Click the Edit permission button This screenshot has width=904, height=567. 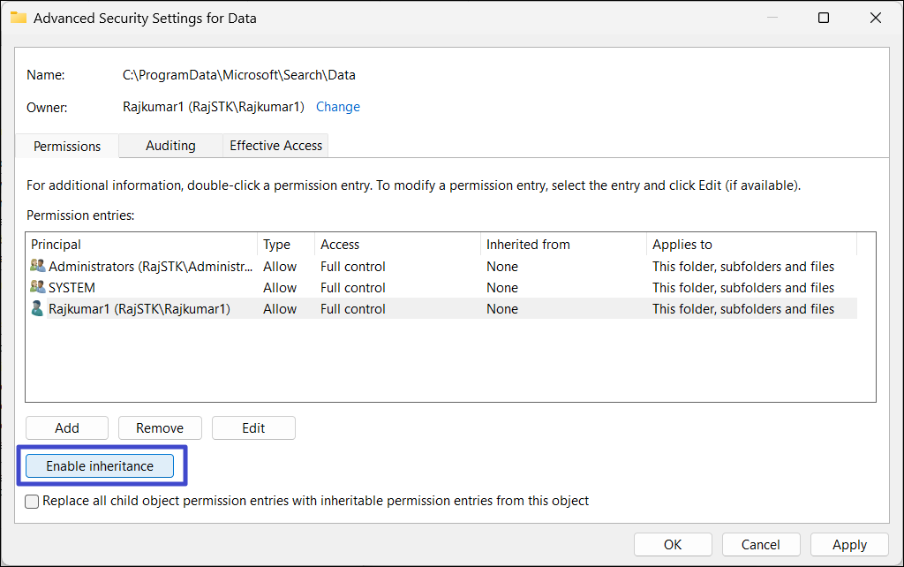coord(253,428)
